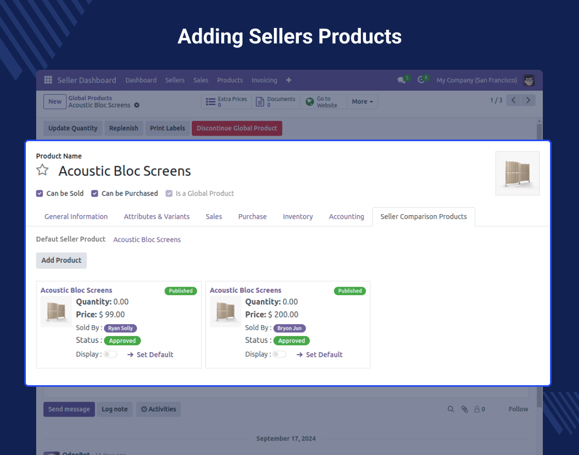Toggle Is a Global Product checkbox

169,193
